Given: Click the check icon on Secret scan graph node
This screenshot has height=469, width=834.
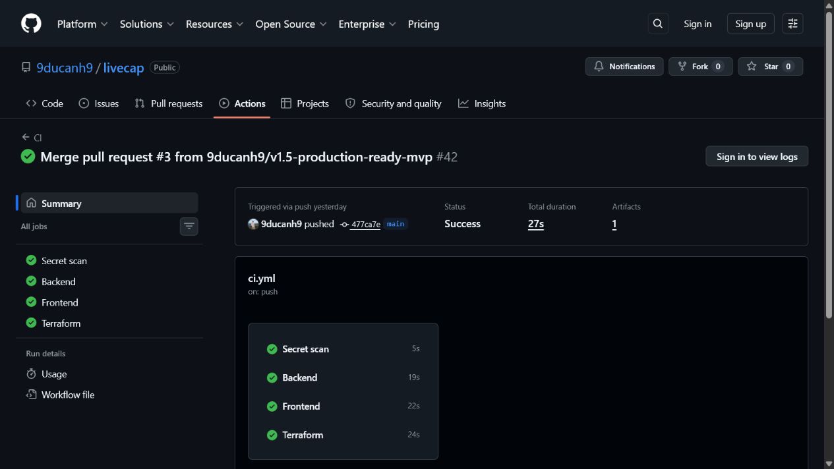Looking at the screenshot, I should 272,349.
